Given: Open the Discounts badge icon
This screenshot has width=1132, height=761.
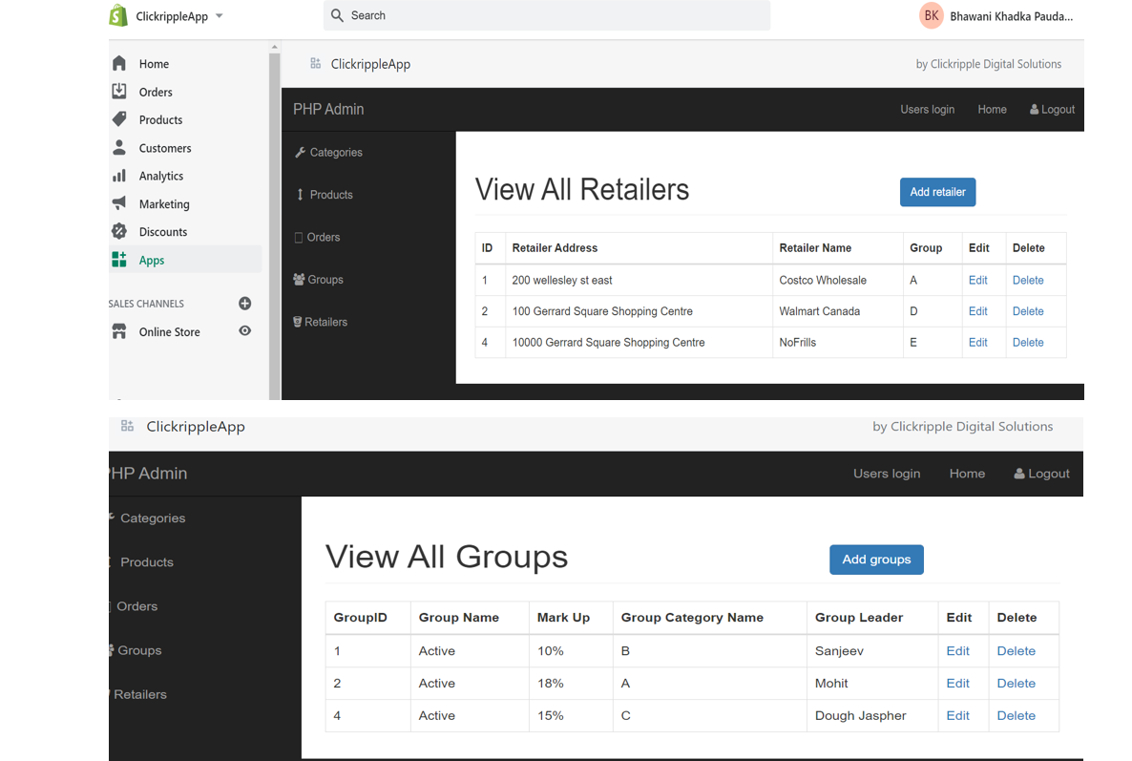Looking at the screenshot, I should click(119, 231).
